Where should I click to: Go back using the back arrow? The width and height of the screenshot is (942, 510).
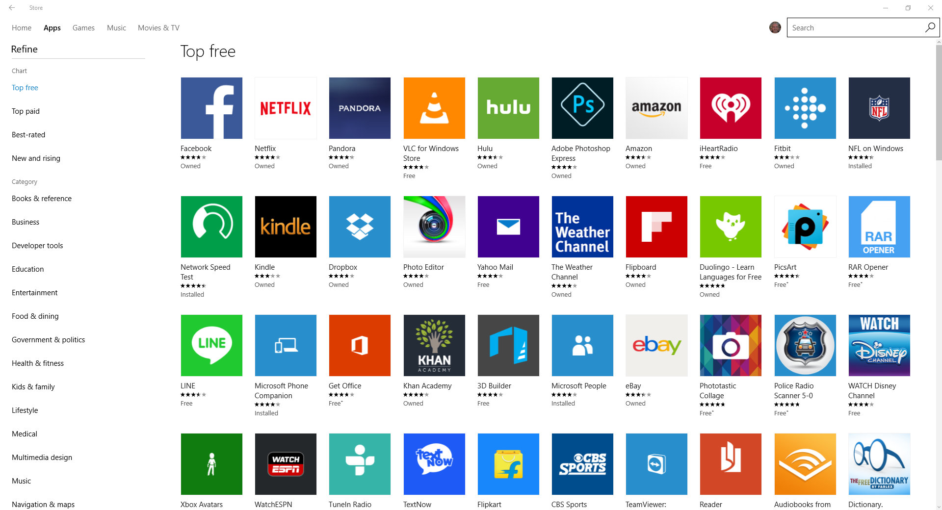(12, 8)
